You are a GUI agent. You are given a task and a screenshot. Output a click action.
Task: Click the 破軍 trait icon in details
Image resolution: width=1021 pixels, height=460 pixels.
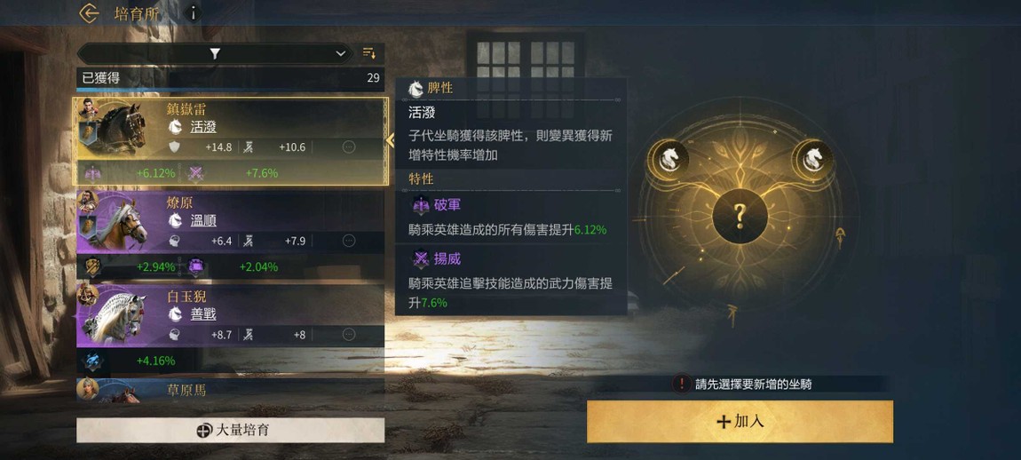421,204
